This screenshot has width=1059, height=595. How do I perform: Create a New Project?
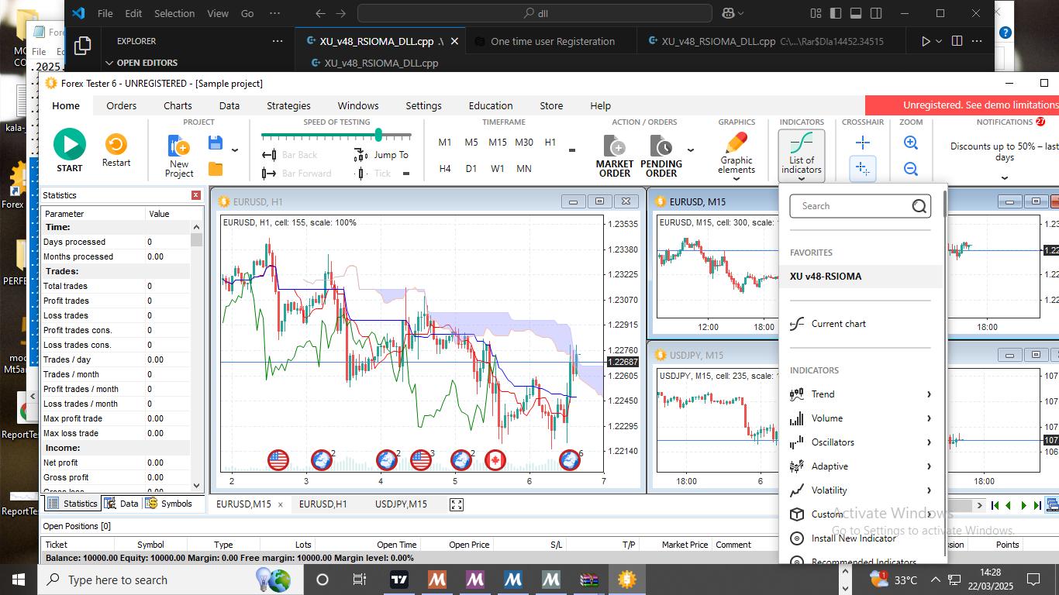(x=179, y=156)
